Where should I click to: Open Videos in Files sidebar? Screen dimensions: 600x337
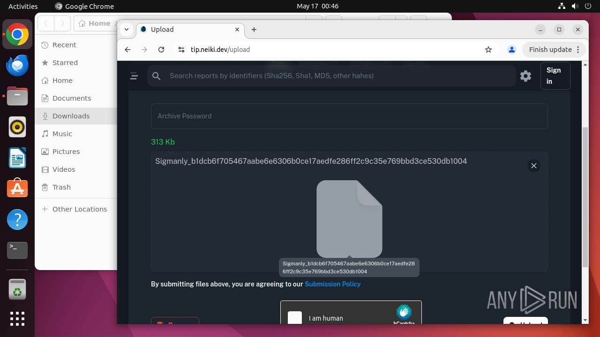click(75, 169)
